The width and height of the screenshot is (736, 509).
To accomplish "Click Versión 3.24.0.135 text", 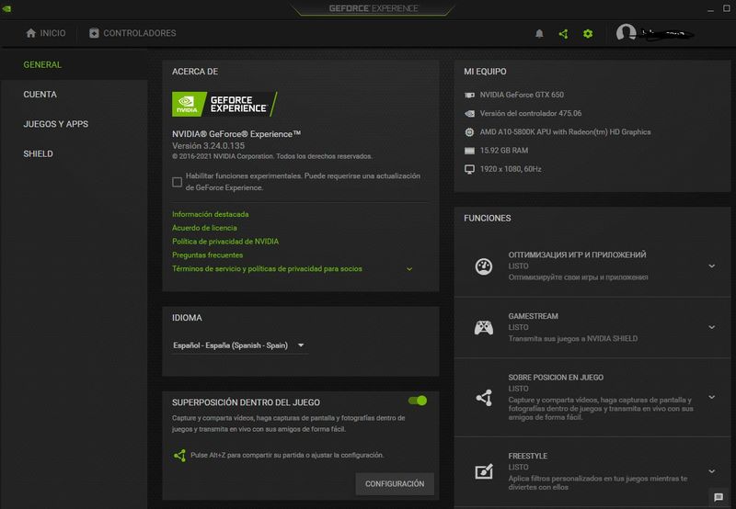I will point(209,146).
